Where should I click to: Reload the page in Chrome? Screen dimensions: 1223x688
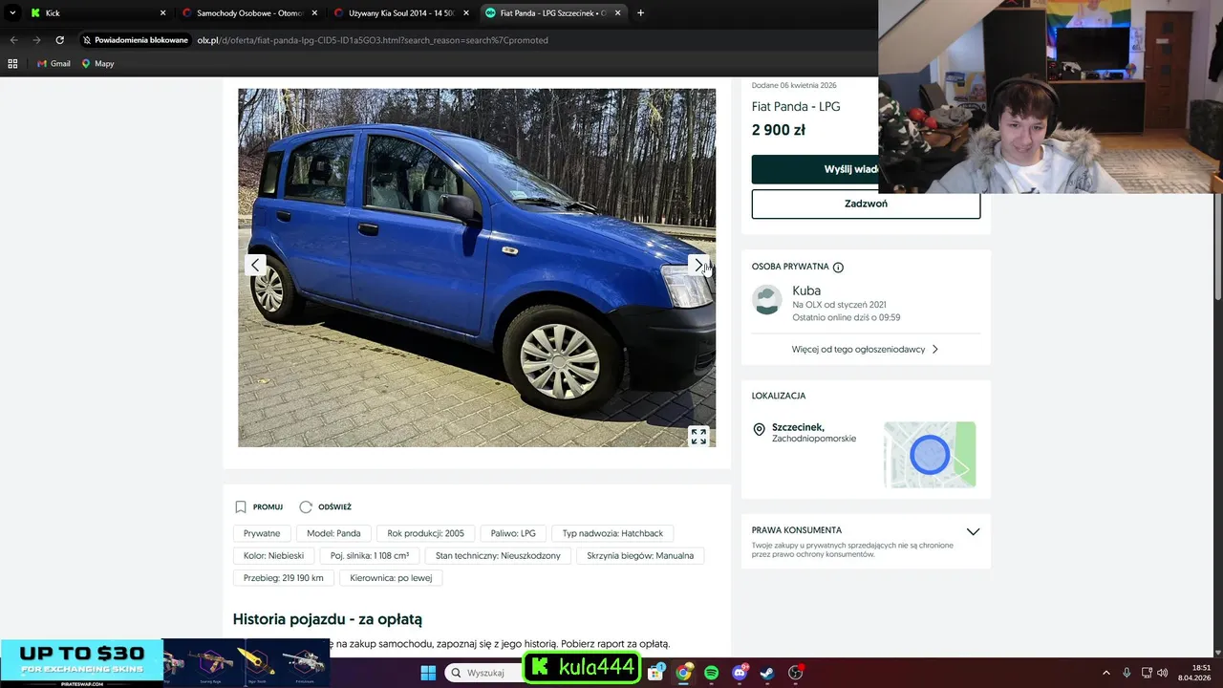click(59, 40)
